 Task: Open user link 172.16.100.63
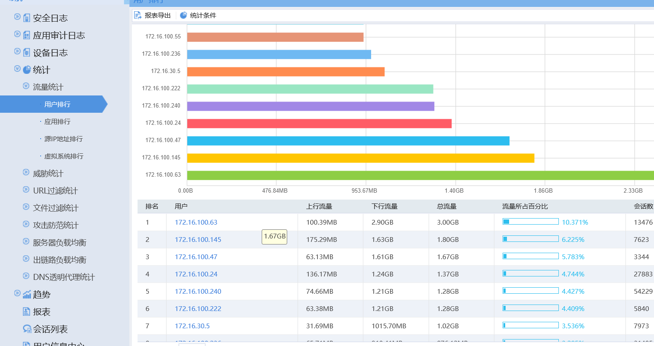(x=196, y=222)
